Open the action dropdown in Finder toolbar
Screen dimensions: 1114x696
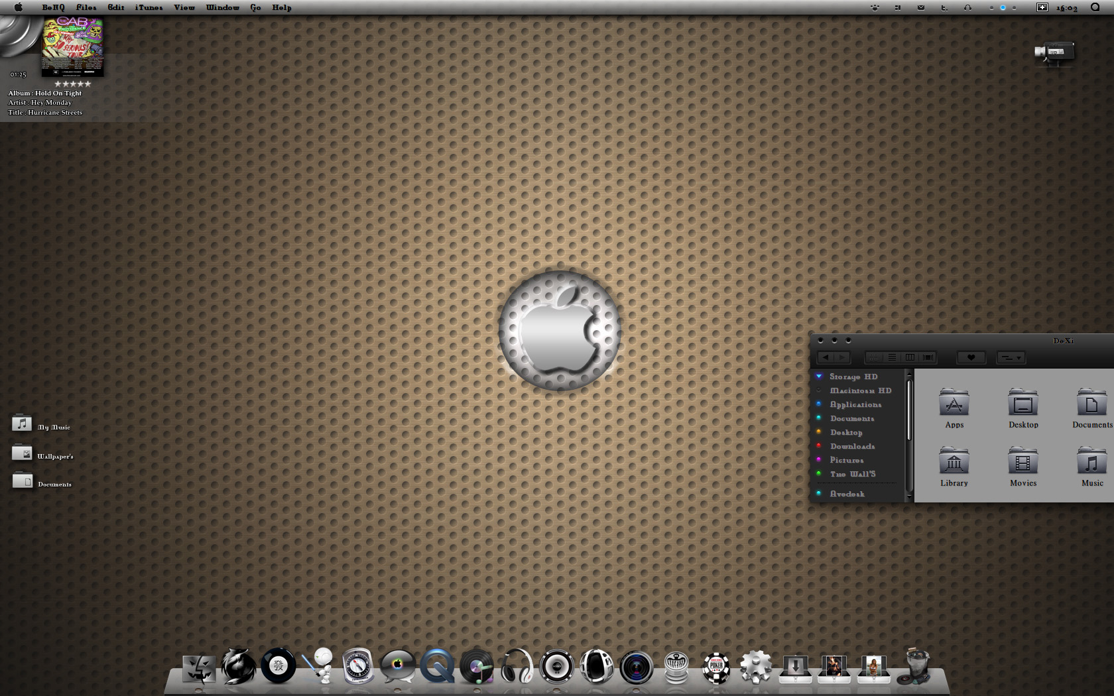(x=1011, y=358)
